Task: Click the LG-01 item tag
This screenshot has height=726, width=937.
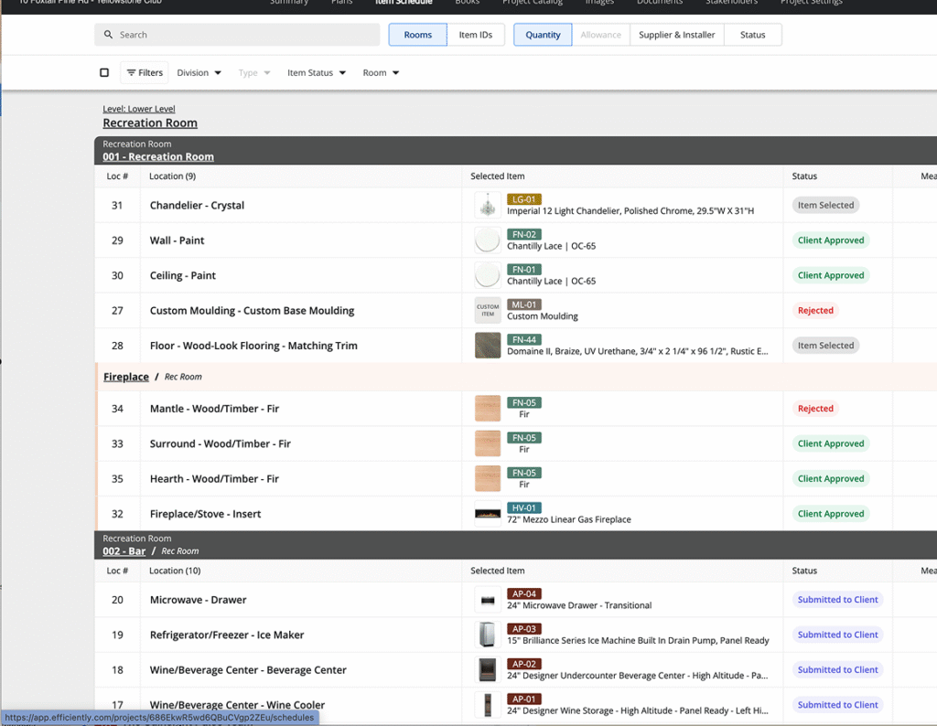Action: coord(524,199)
